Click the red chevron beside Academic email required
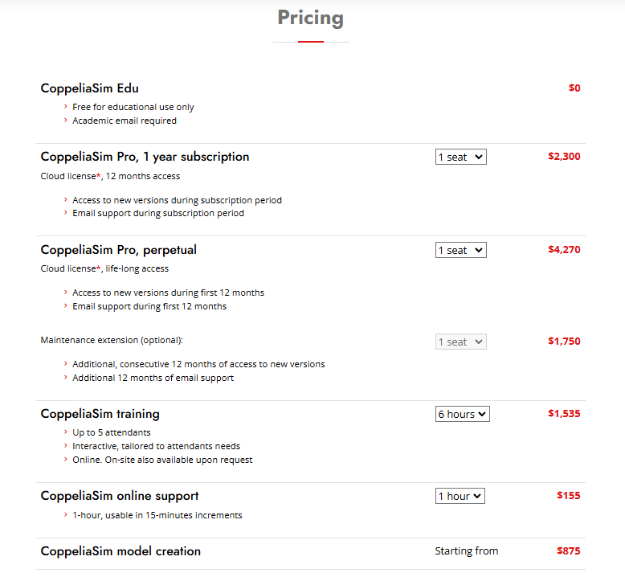Image resolution: width=625 pixels, height=577 pixels. [x=65, y=121]
